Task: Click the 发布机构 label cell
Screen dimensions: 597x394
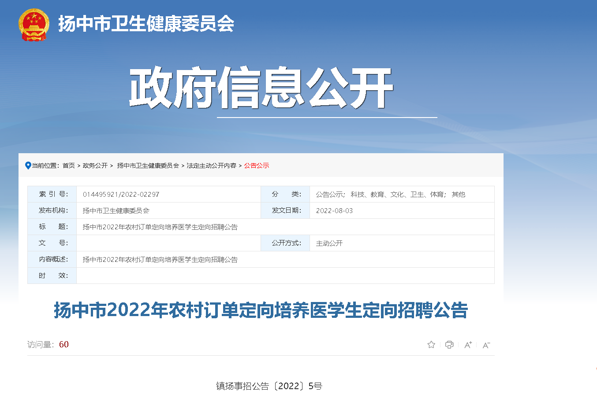Action: tap(52, 210)
